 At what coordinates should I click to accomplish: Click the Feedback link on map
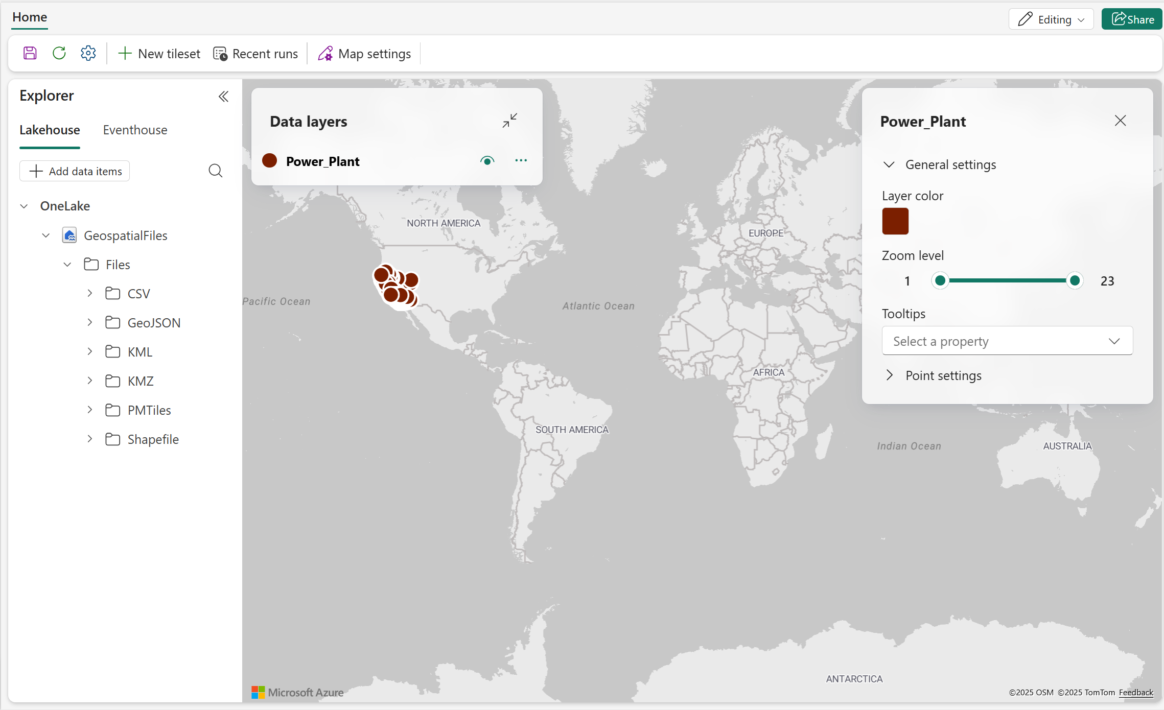pos(1135,692)
